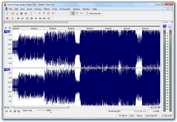
Task: Click the Repeat toolbar icon
Action: point(67,13)
